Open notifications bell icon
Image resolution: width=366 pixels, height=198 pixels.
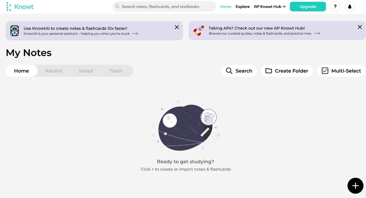(x=350, y=6)
